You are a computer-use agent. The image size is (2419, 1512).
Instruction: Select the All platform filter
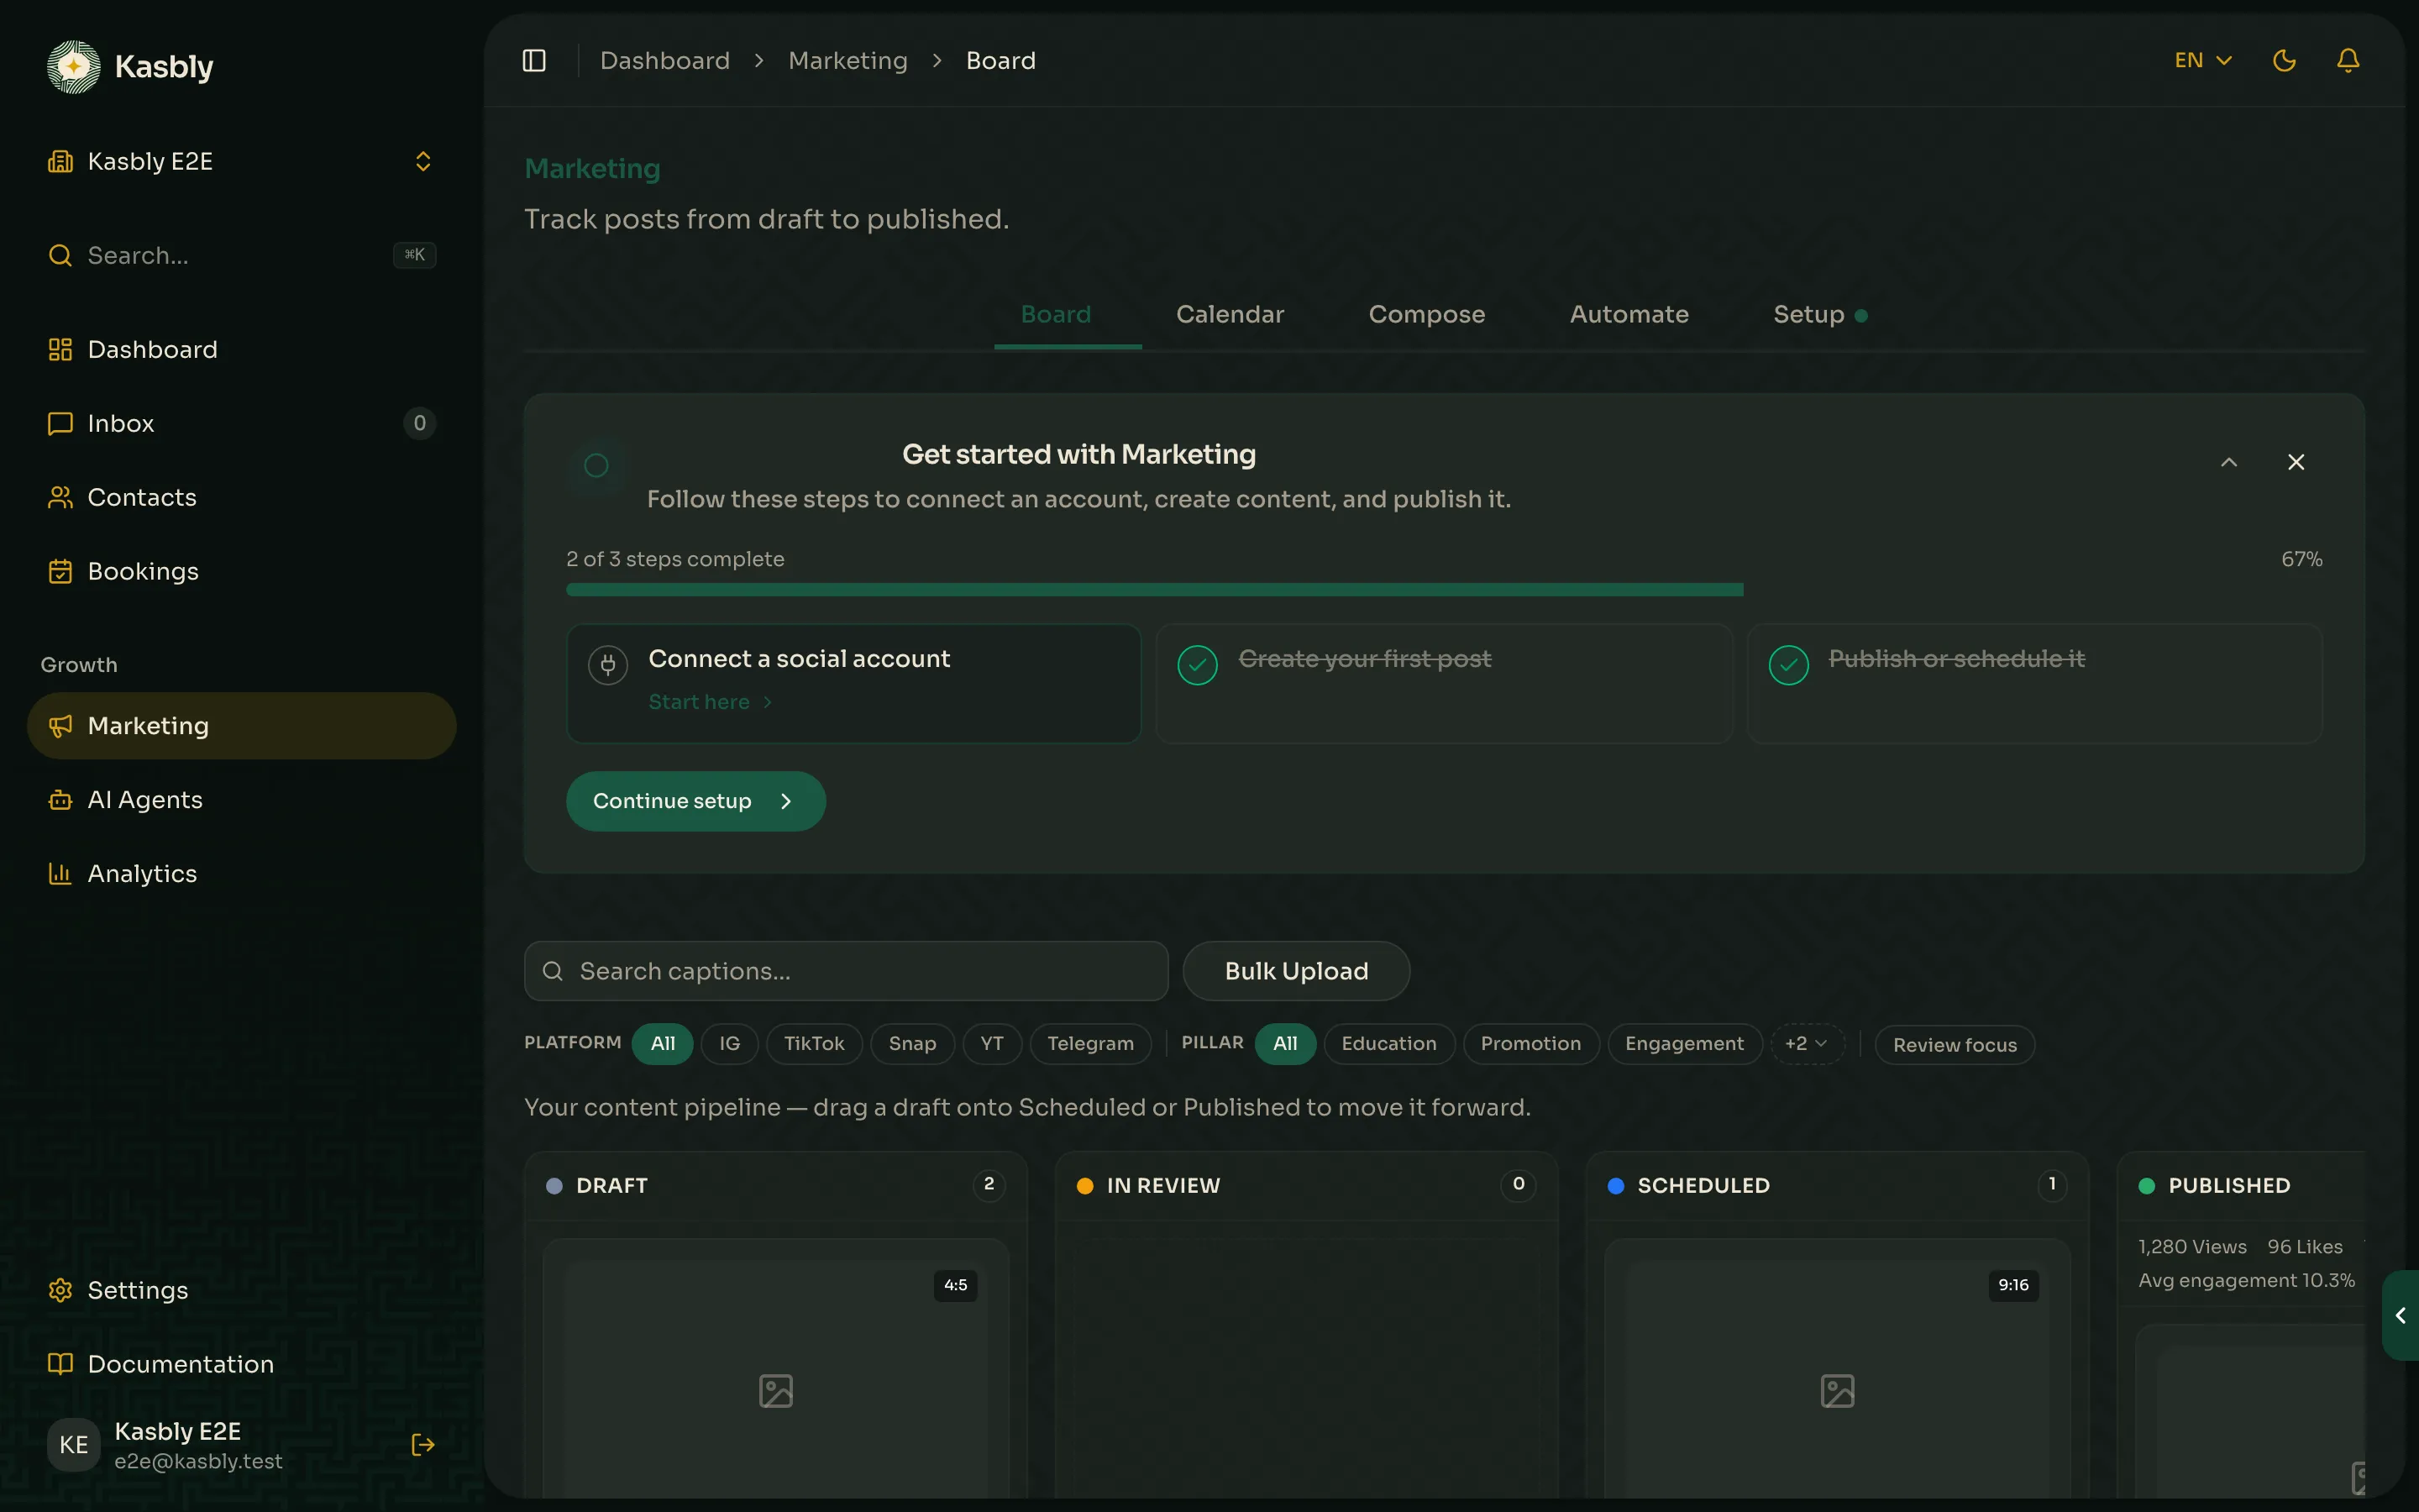[663, 1044]
